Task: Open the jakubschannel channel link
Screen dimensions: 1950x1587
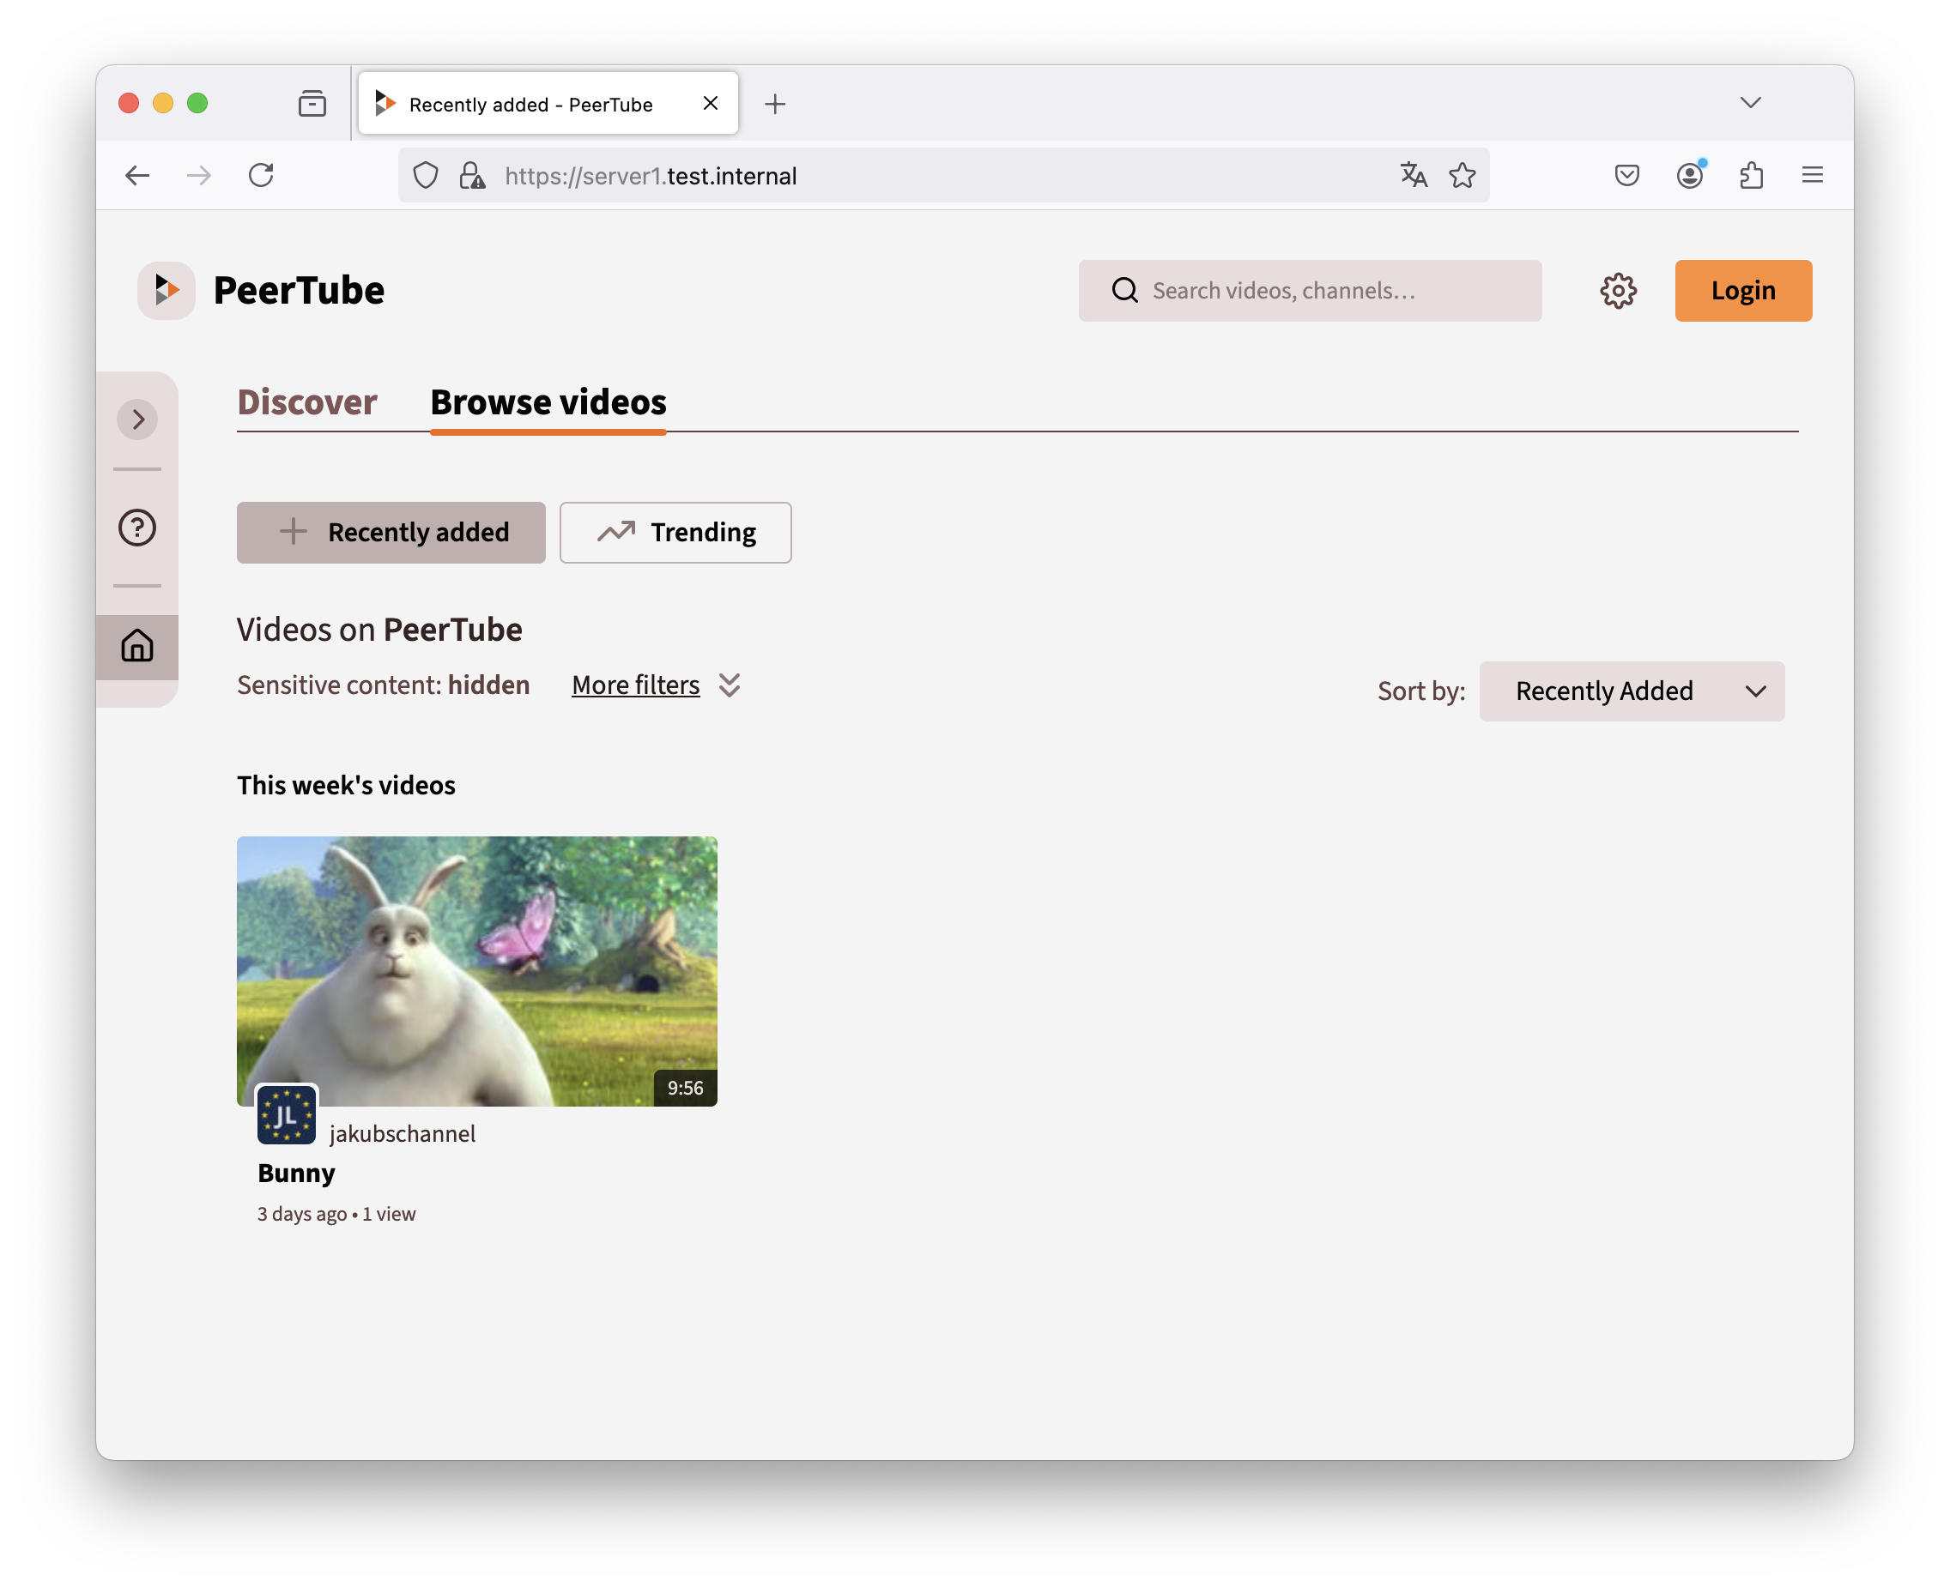Action: pyautogui.click(x=403, y=1133)
